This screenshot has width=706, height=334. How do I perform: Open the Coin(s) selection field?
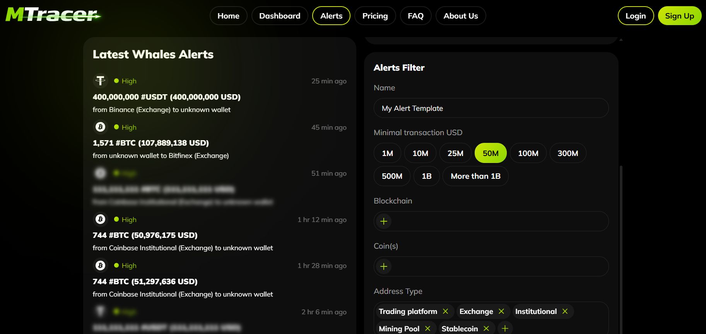pos(491,266)
